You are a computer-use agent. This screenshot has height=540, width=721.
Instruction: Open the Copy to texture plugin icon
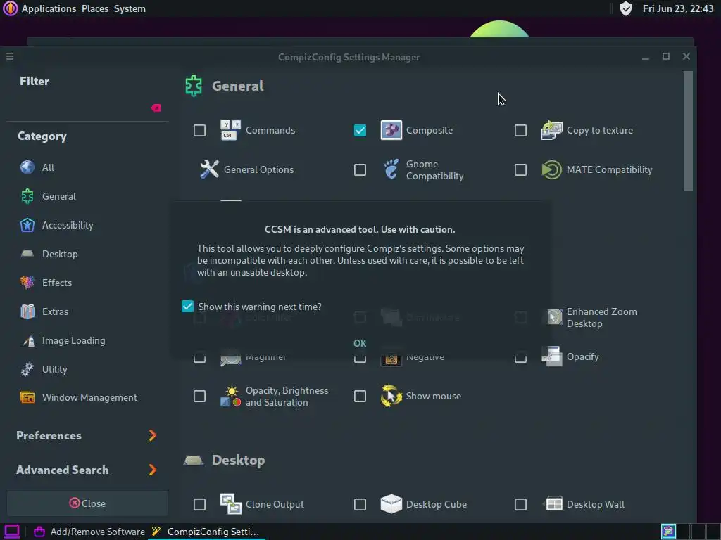552,130
